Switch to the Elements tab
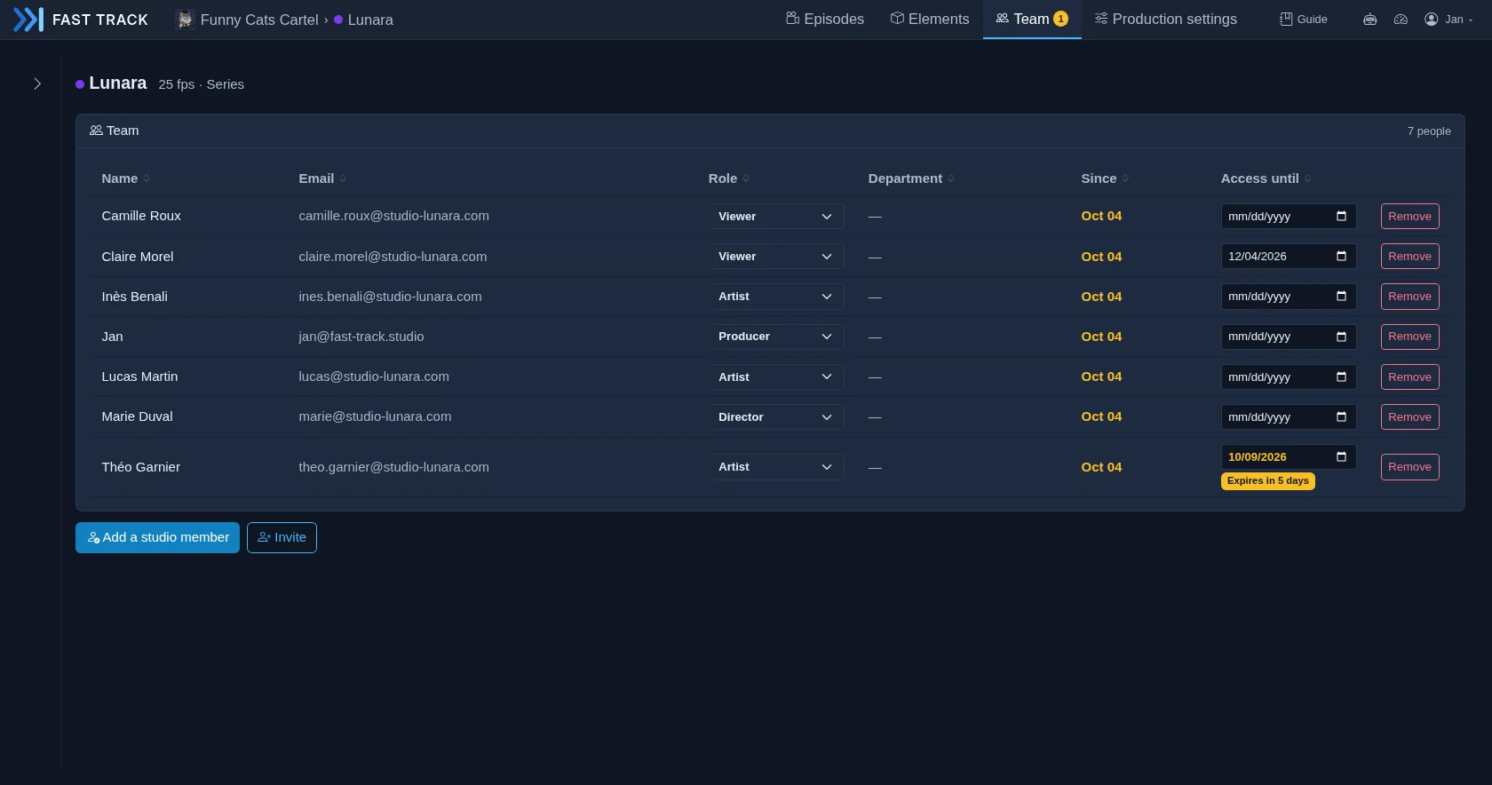 point(930,20)
